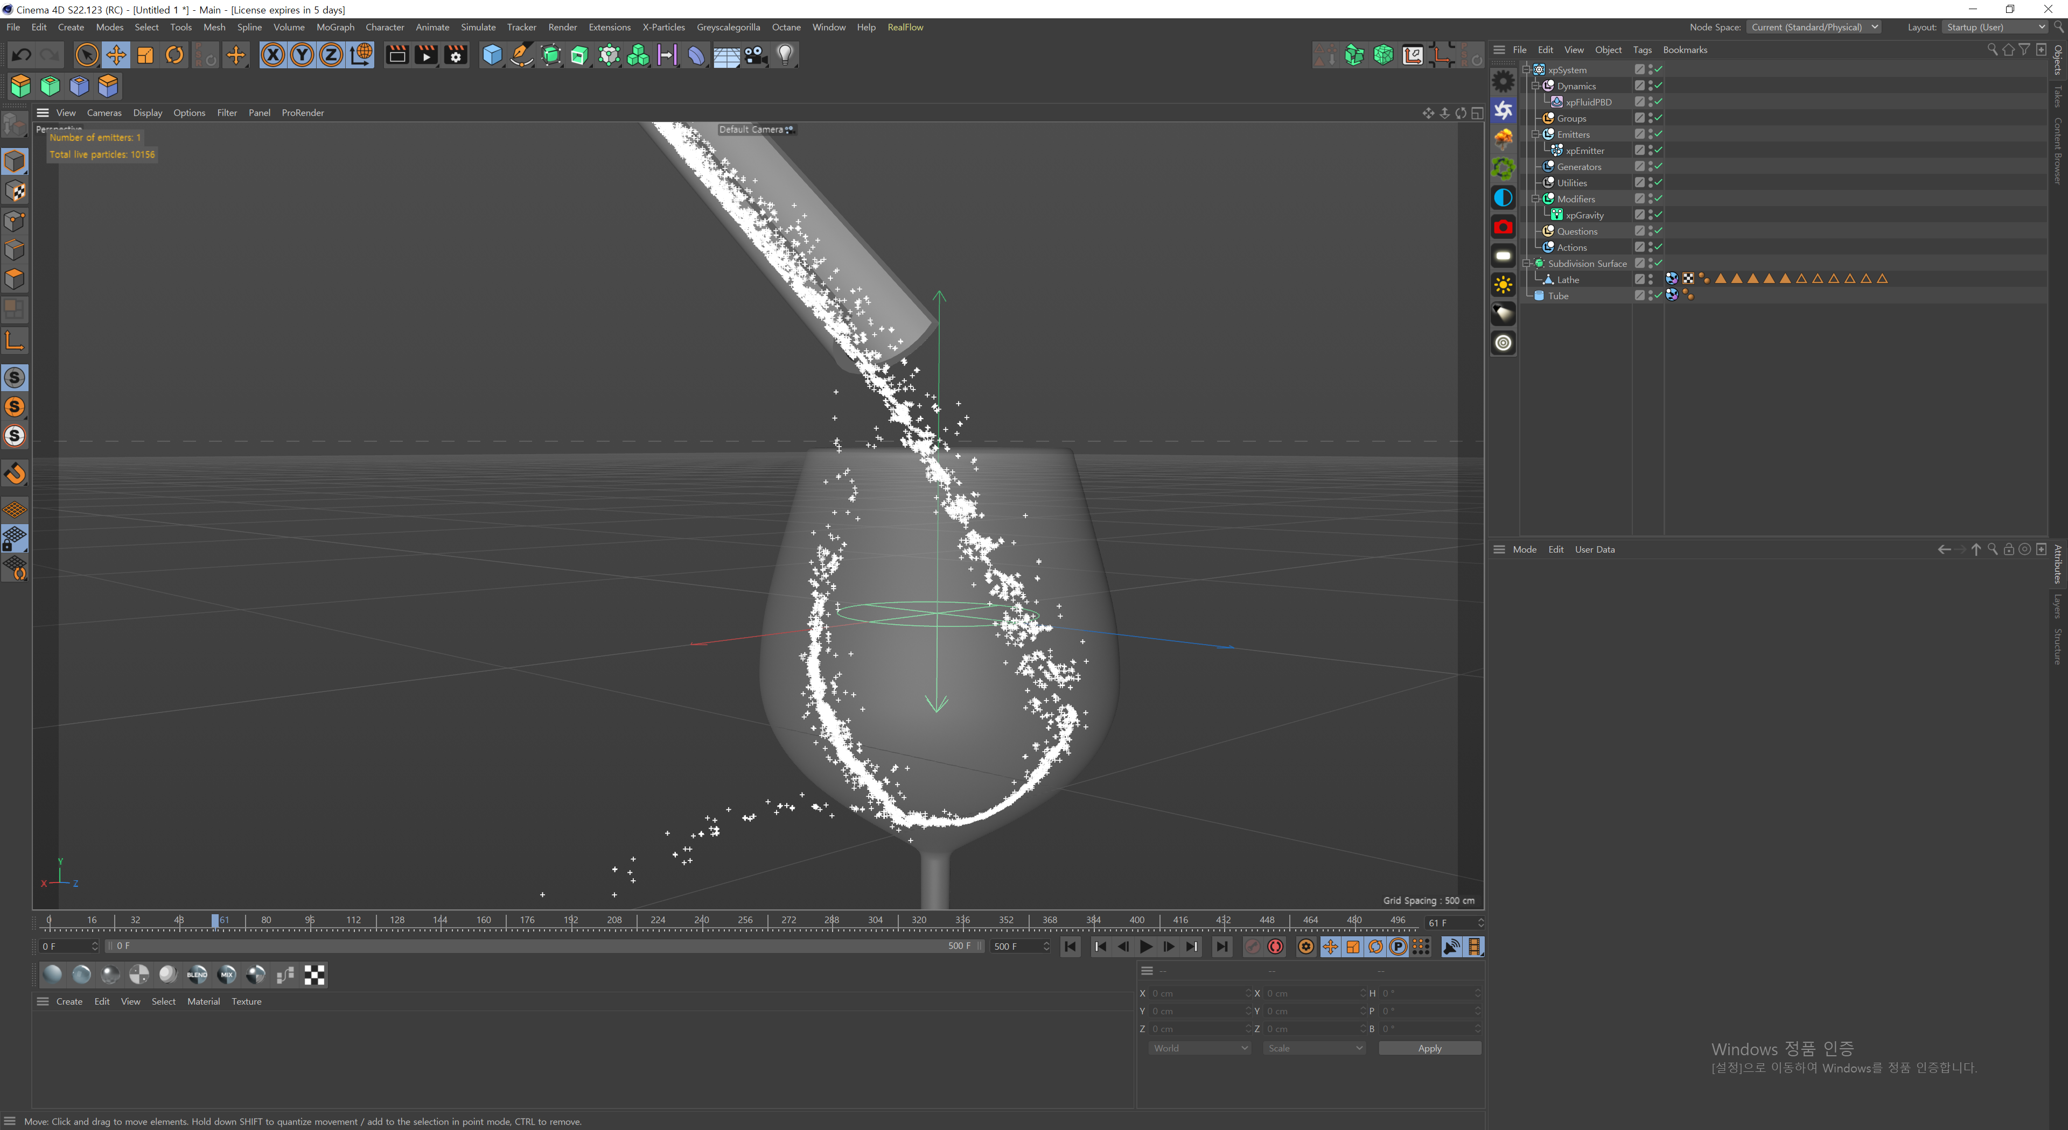
Task: Open the World coordinate dropdown
Action: coord(1199,1048)
